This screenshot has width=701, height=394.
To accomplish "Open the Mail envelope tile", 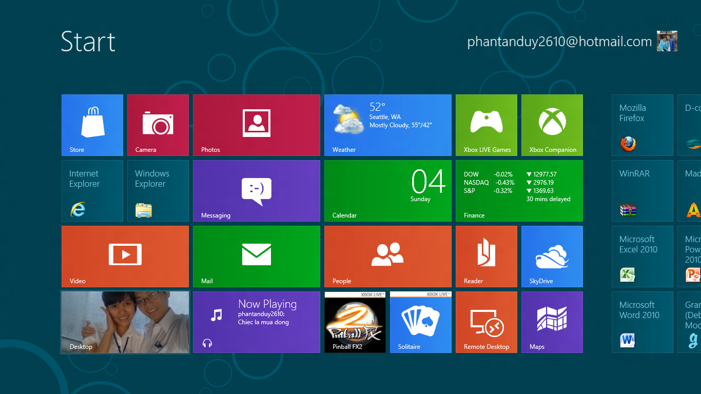I will point(257,257).
